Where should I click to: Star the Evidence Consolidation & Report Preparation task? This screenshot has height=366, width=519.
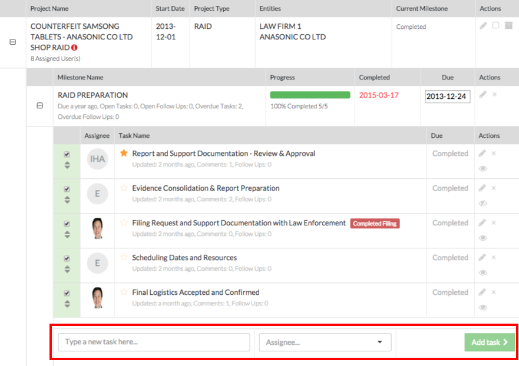pos(124,188)
